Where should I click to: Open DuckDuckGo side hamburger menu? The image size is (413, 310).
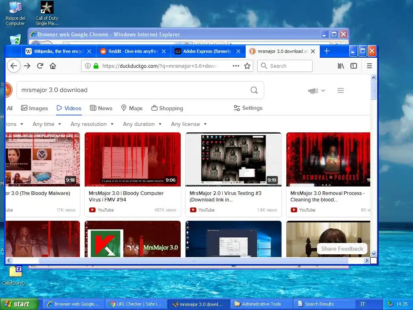pyautogui.click(x=340, y=91)
